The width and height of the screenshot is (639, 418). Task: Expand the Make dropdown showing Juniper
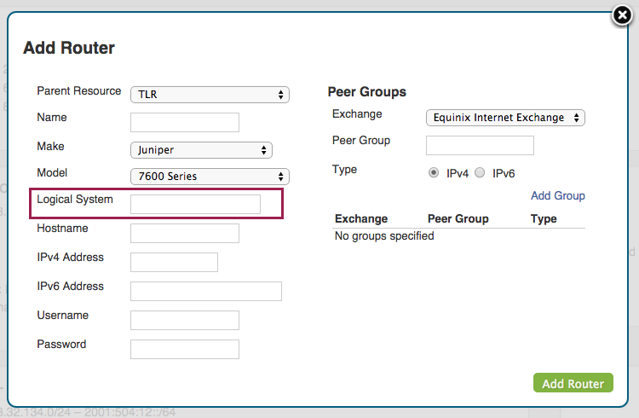coord(201,150)
